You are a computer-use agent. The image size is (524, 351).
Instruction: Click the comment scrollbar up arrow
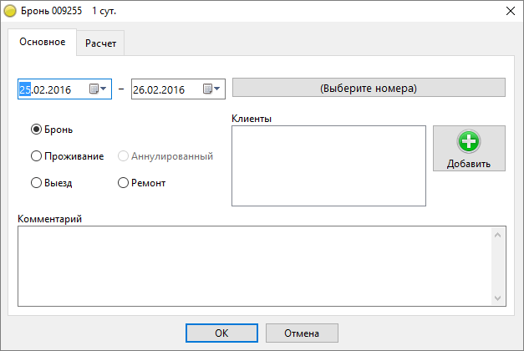[x=499, y=234]
